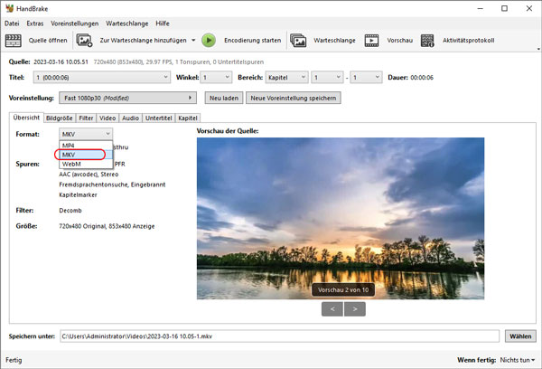Screen dimensions: 542x369
Task: Click the Kapitelmarker text
Action: pyautogui.click(x=78, y=194)
